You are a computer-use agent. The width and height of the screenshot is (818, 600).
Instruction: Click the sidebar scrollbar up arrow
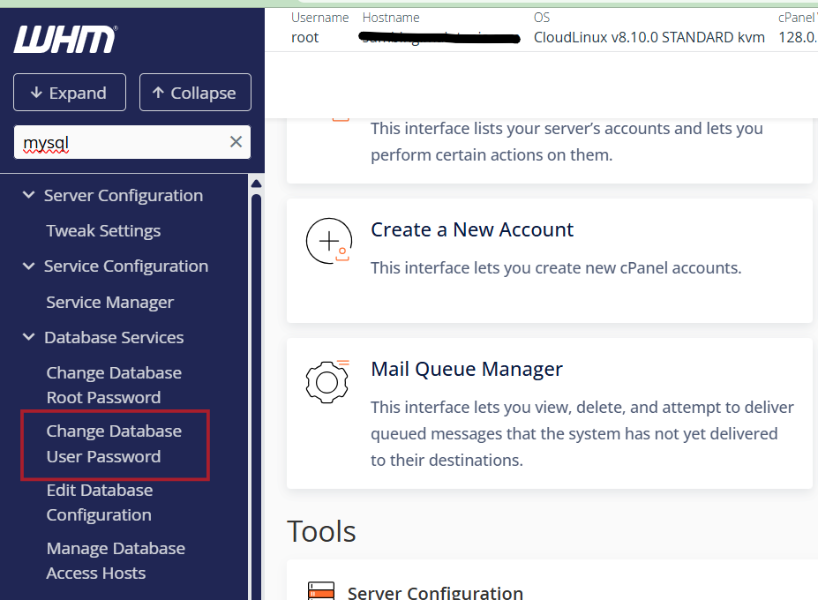pos(256,184)
